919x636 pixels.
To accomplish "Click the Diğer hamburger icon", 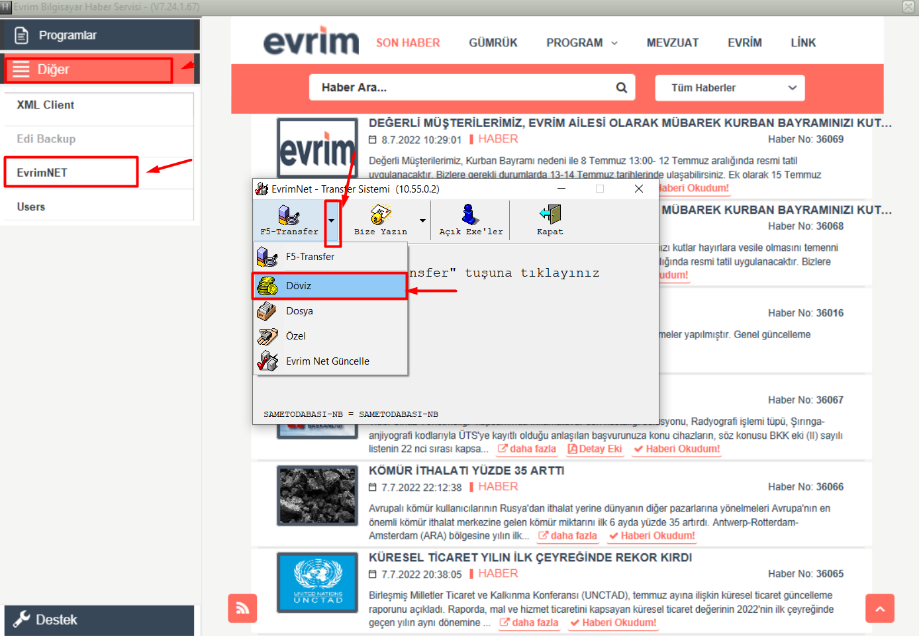I will tap(21, 69).
